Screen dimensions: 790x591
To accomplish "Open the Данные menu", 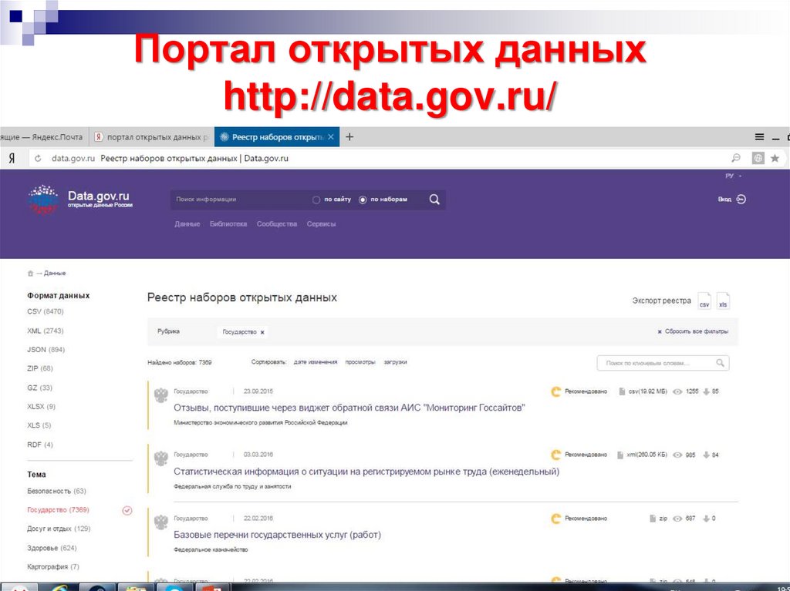I will click(x=187, y=224).
